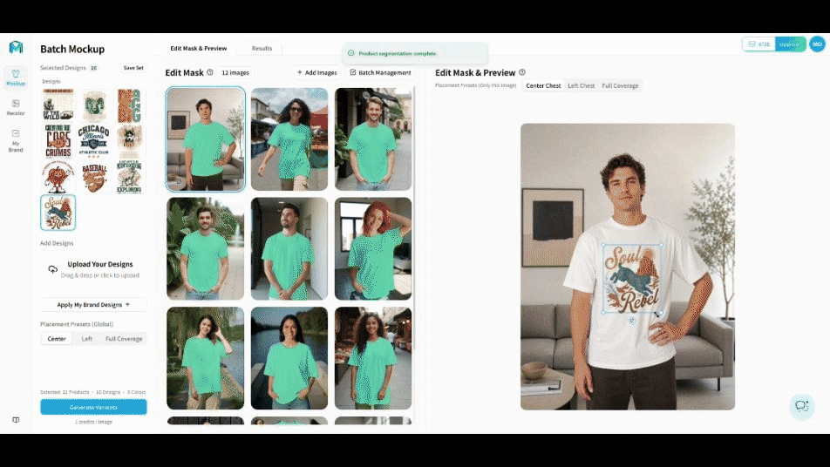Click the Generate Variants button
This screenshot has width=830, height=467.
[93, 407]
